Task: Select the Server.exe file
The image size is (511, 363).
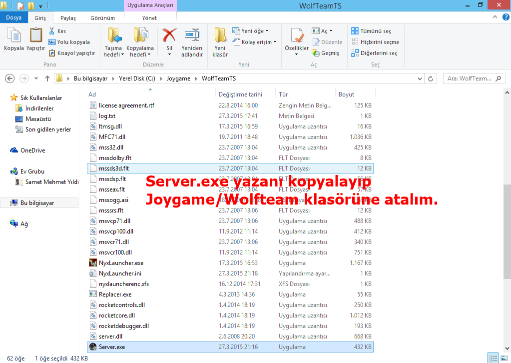Action: click(230, 347)
